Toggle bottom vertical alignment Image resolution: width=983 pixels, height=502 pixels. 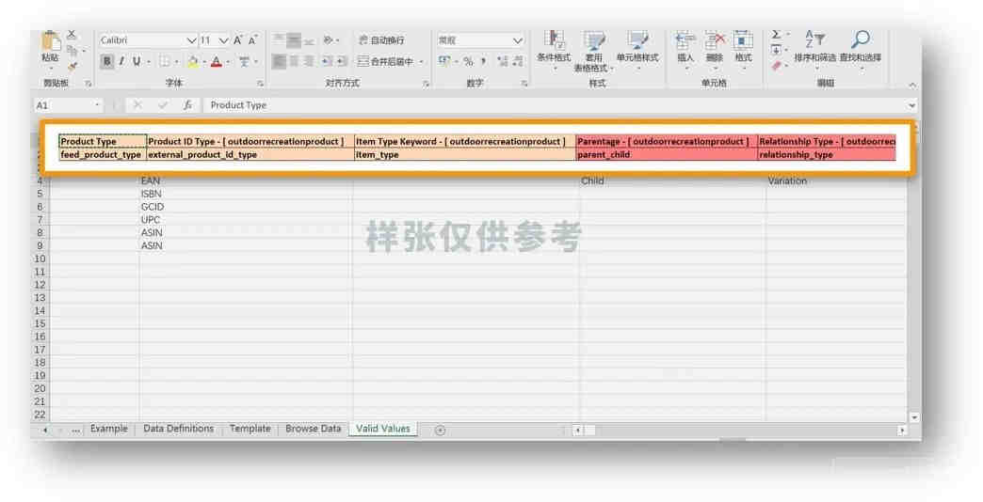pyautogui.click(x=309, y=40)
